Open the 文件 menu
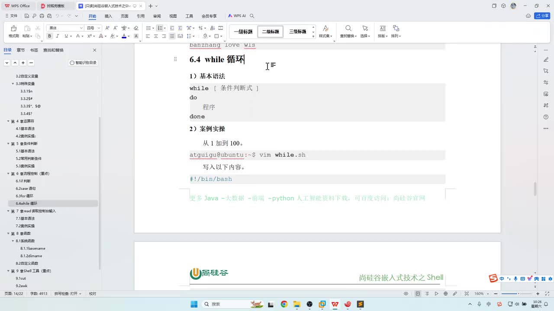Viewport: 554px width, 311px height. click(x=12, y=16)
